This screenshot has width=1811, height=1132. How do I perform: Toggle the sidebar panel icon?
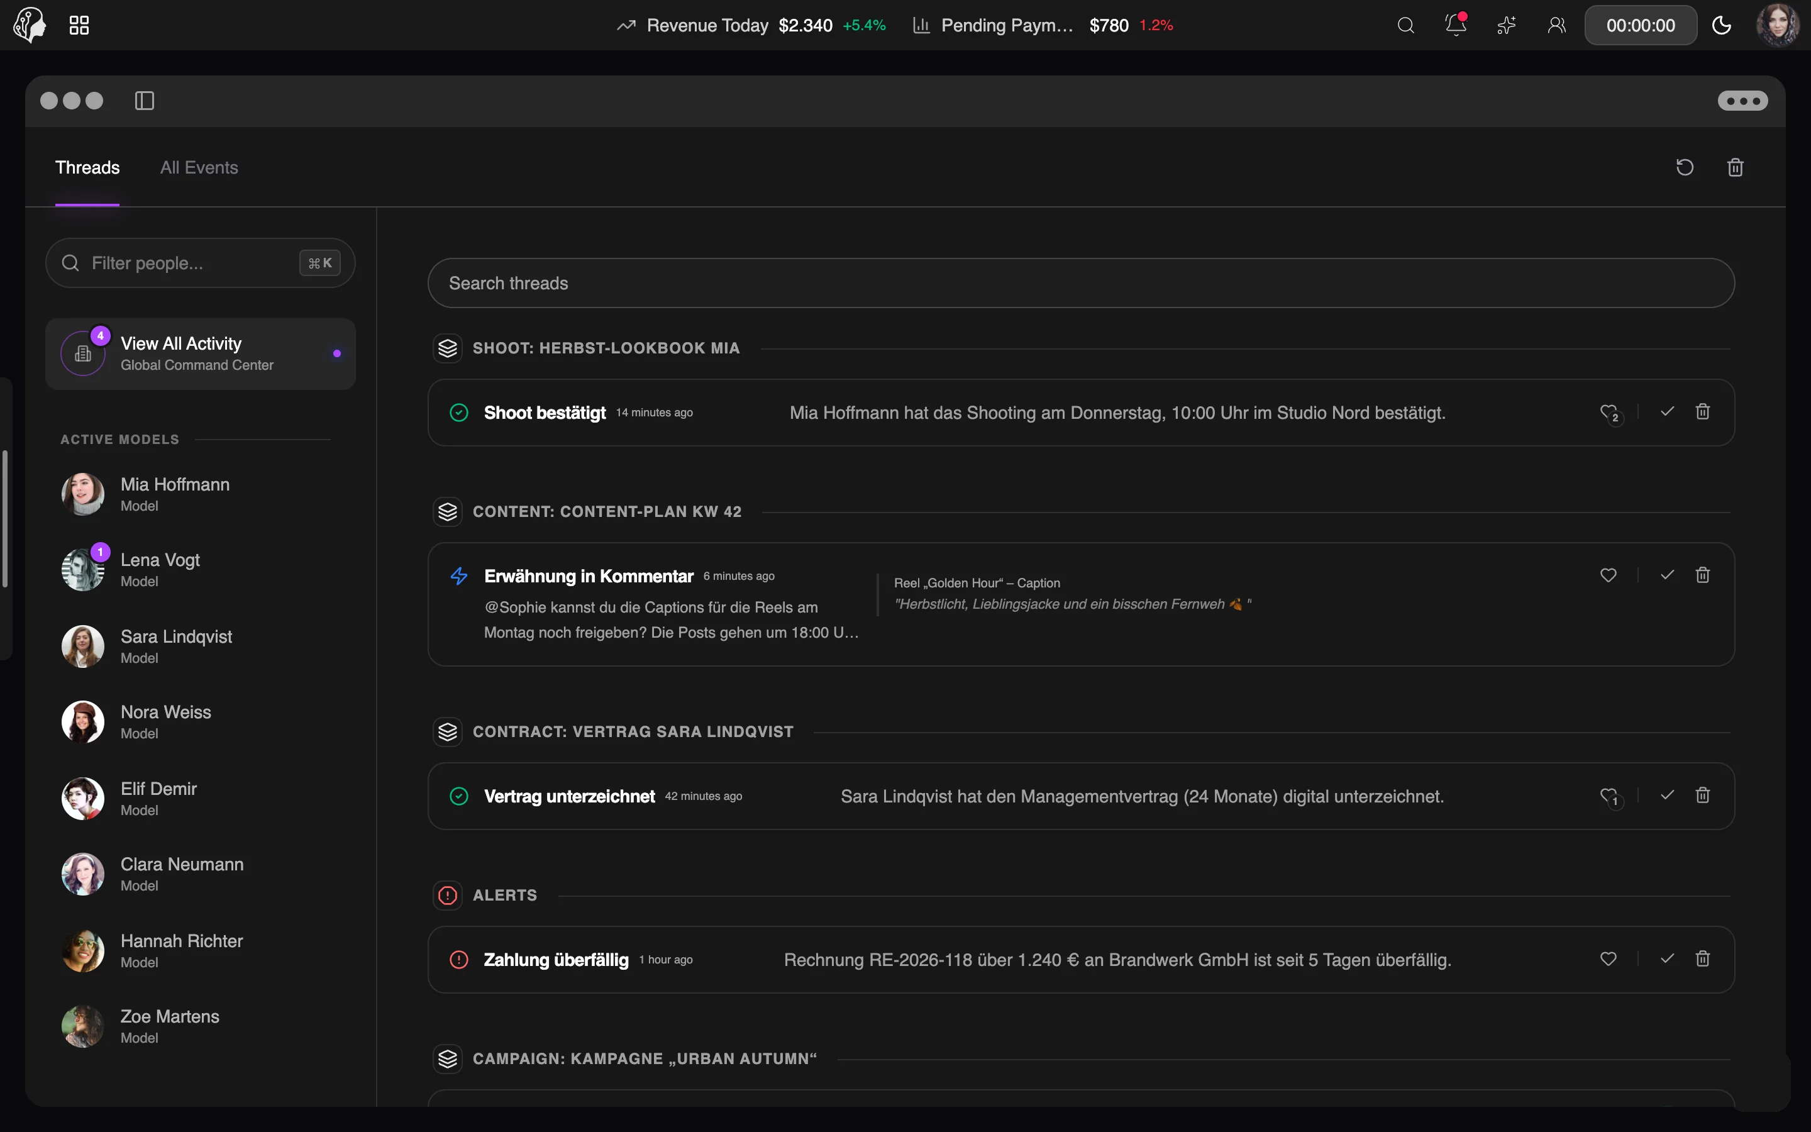pos(145,101)
